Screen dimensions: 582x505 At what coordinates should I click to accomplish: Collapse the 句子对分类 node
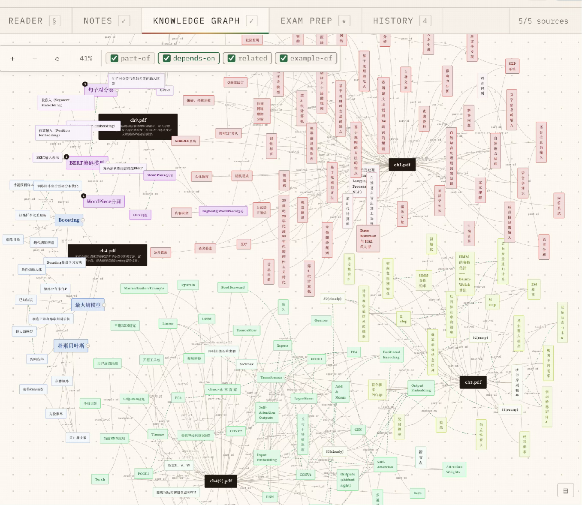coord(117,90)
